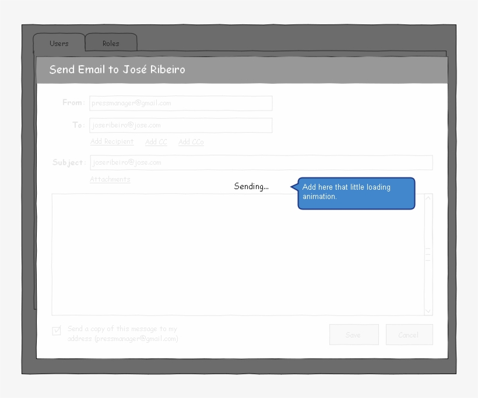Click the Subject field
The width and height of the screenshot is (478, 398).
[x=261, y=162]
